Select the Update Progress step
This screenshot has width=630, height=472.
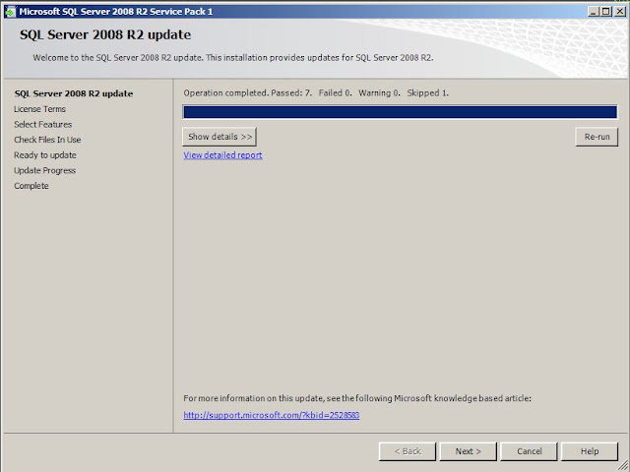[x=45, y=170]
